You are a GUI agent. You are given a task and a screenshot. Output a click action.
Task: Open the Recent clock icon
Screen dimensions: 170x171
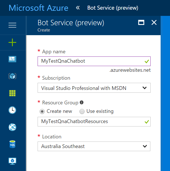[x=12, y=110]
